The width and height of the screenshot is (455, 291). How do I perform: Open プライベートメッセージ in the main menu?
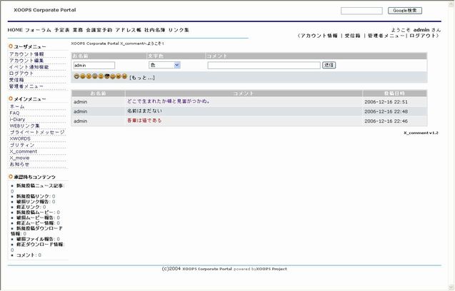coord(37,132)
